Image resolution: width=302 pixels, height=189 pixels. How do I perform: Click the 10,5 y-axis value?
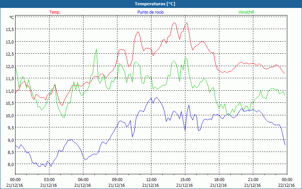tap(10, 103)
